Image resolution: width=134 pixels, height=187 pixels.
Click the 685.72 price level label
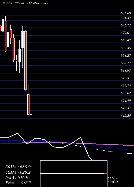point(125,25)
